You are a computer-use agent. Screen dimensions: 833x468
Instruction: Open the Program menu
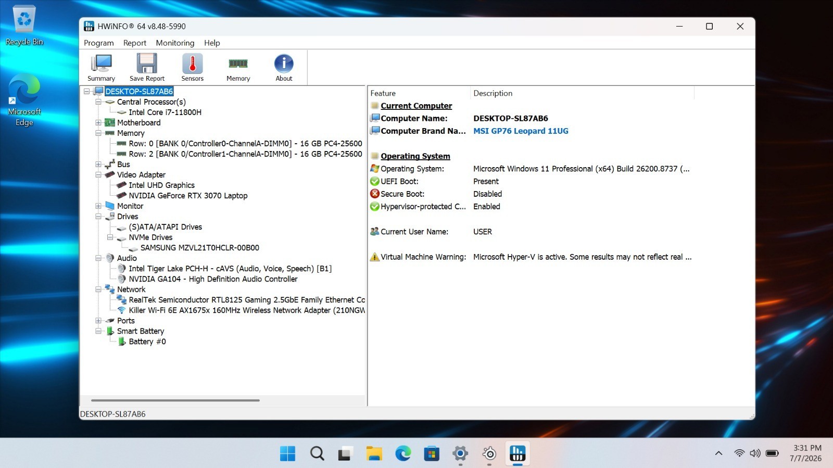click(98, 43)
